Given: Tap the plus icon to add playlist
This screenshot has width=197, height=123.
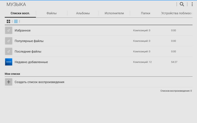Looking at the screenshot, I should point(9,82).
